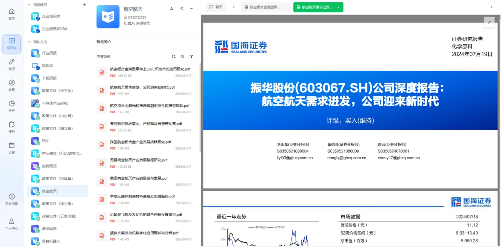This screenshot has width=501, height=247.
Task: Search within the 内容 file list
Action: 183,56
